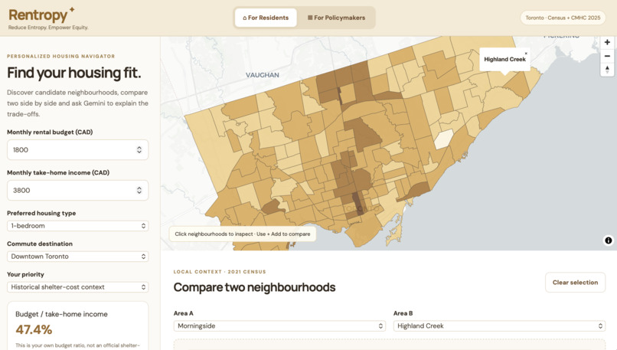Open the Your priority dropdown
The image size is (617, 350).
[x=77, y=287]
